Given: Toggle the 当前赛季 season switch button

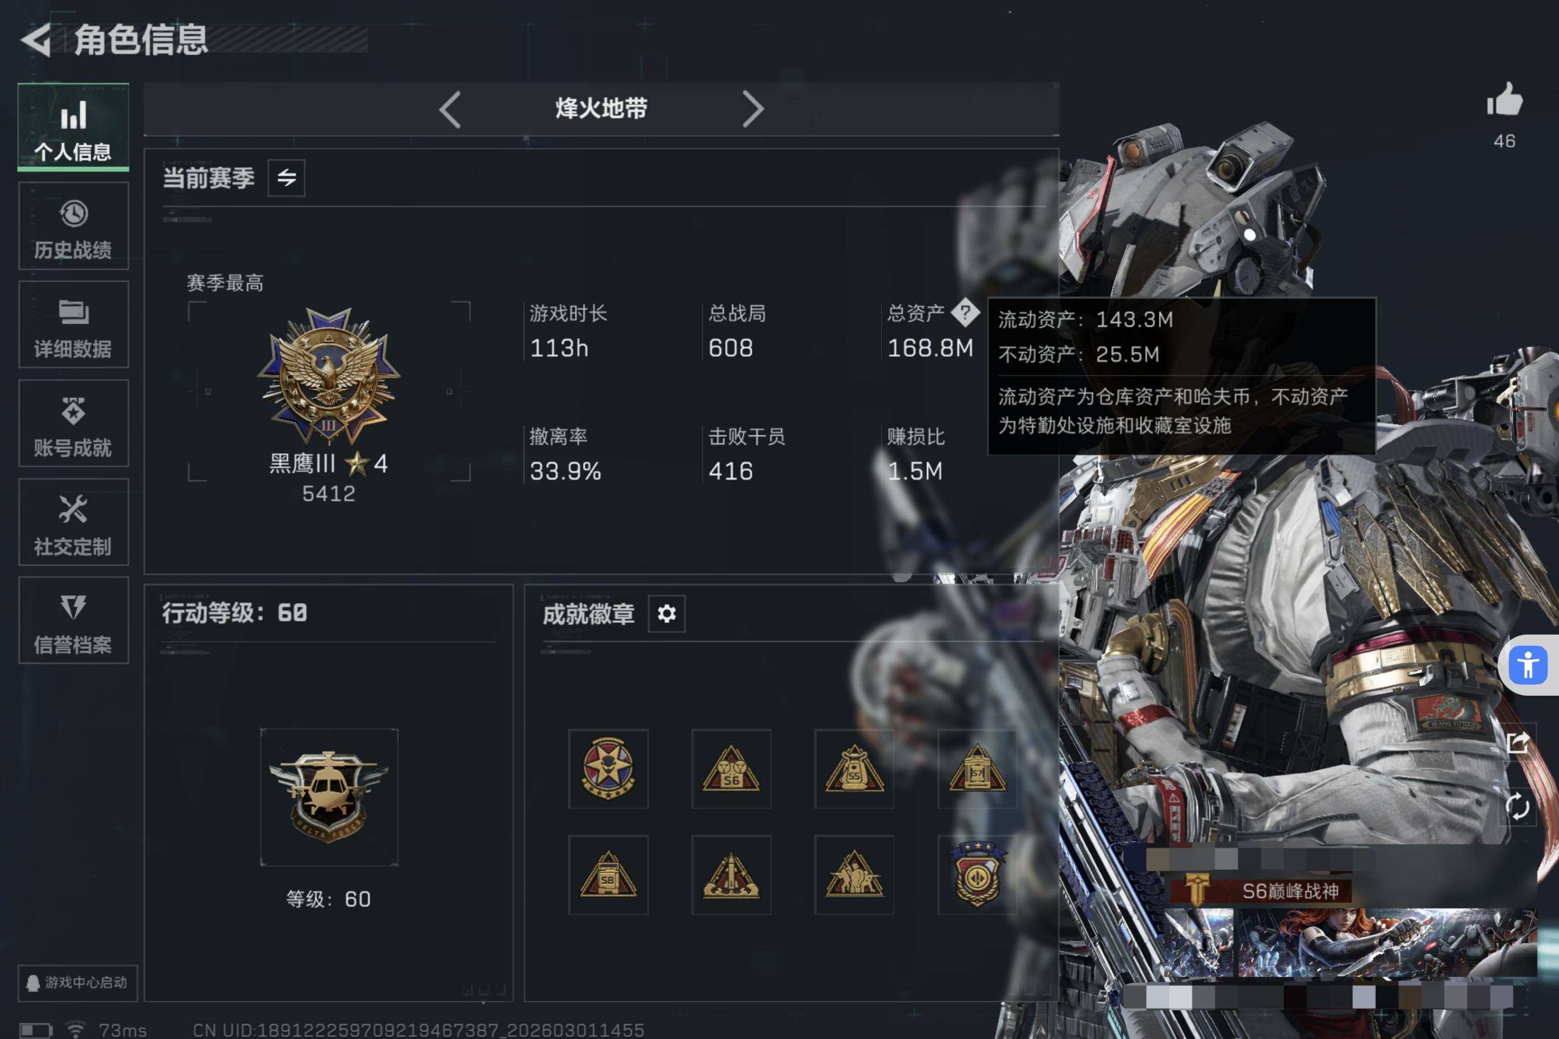Looking at the screenshot, I should coord(286,177).
